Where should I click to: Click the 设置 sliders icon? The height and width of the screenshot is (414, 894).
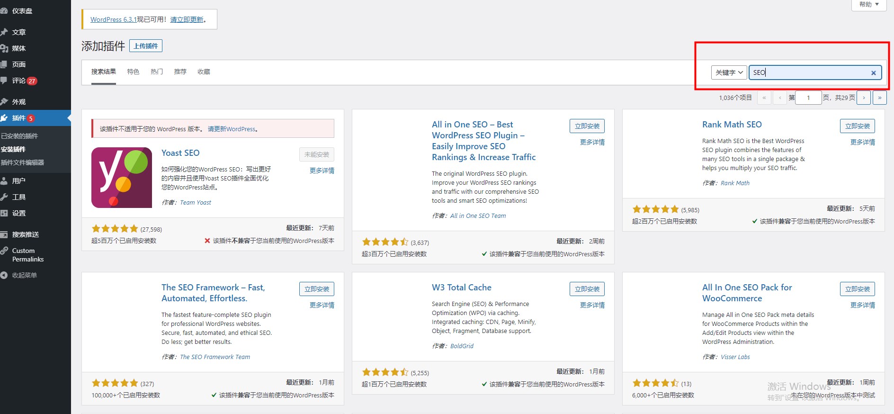pos(4,213)
